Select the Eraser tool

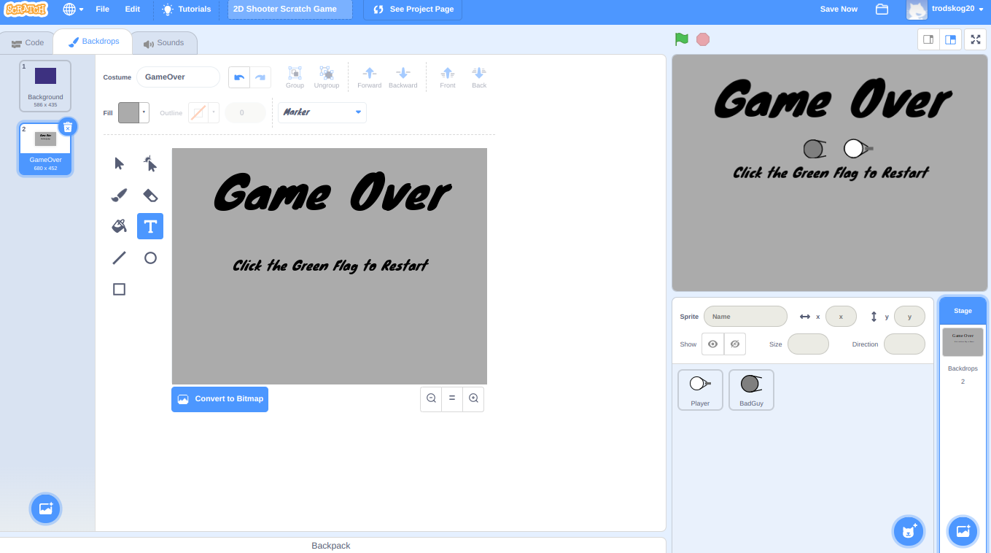click(x=150, y=195)
